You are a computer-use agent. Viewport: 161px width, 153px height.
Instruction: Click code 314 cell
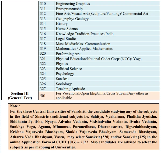pos(46,23)
